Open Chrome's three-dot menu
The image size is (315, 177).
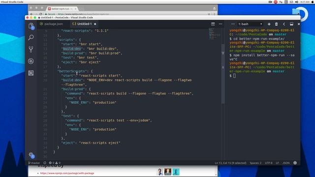[x=214, y=14]
